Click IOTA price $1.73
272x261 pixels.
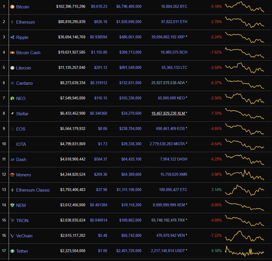102,144
